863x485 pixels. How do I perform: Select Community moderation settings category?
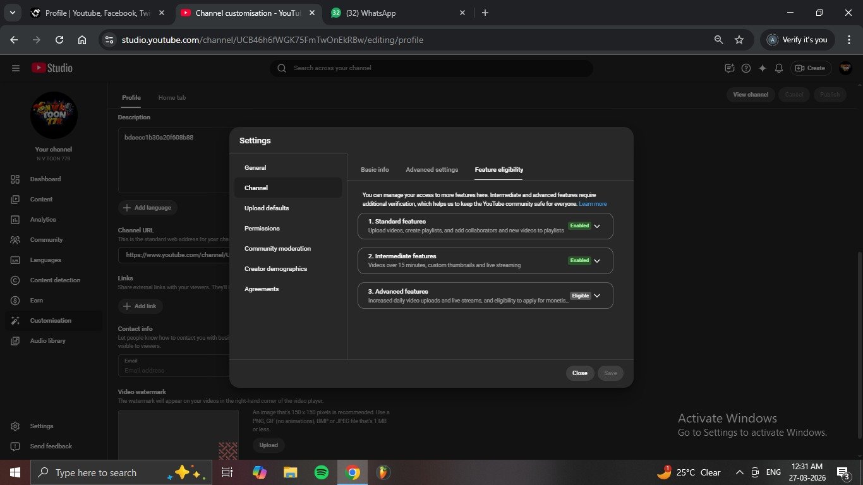pos(277,249)
